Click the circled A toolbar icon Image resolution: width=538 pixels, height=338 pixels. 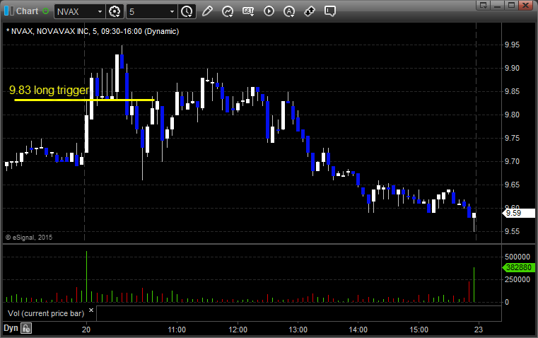point(289,11)
